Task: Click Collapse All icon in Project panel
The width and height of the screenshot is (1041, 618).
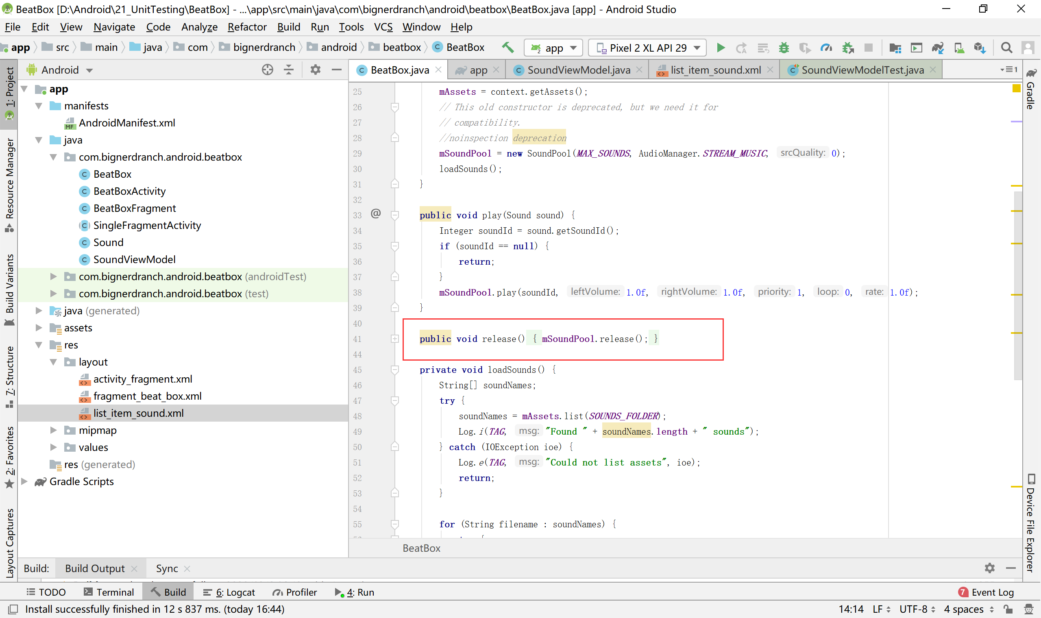Action: (x=289, y=70)
